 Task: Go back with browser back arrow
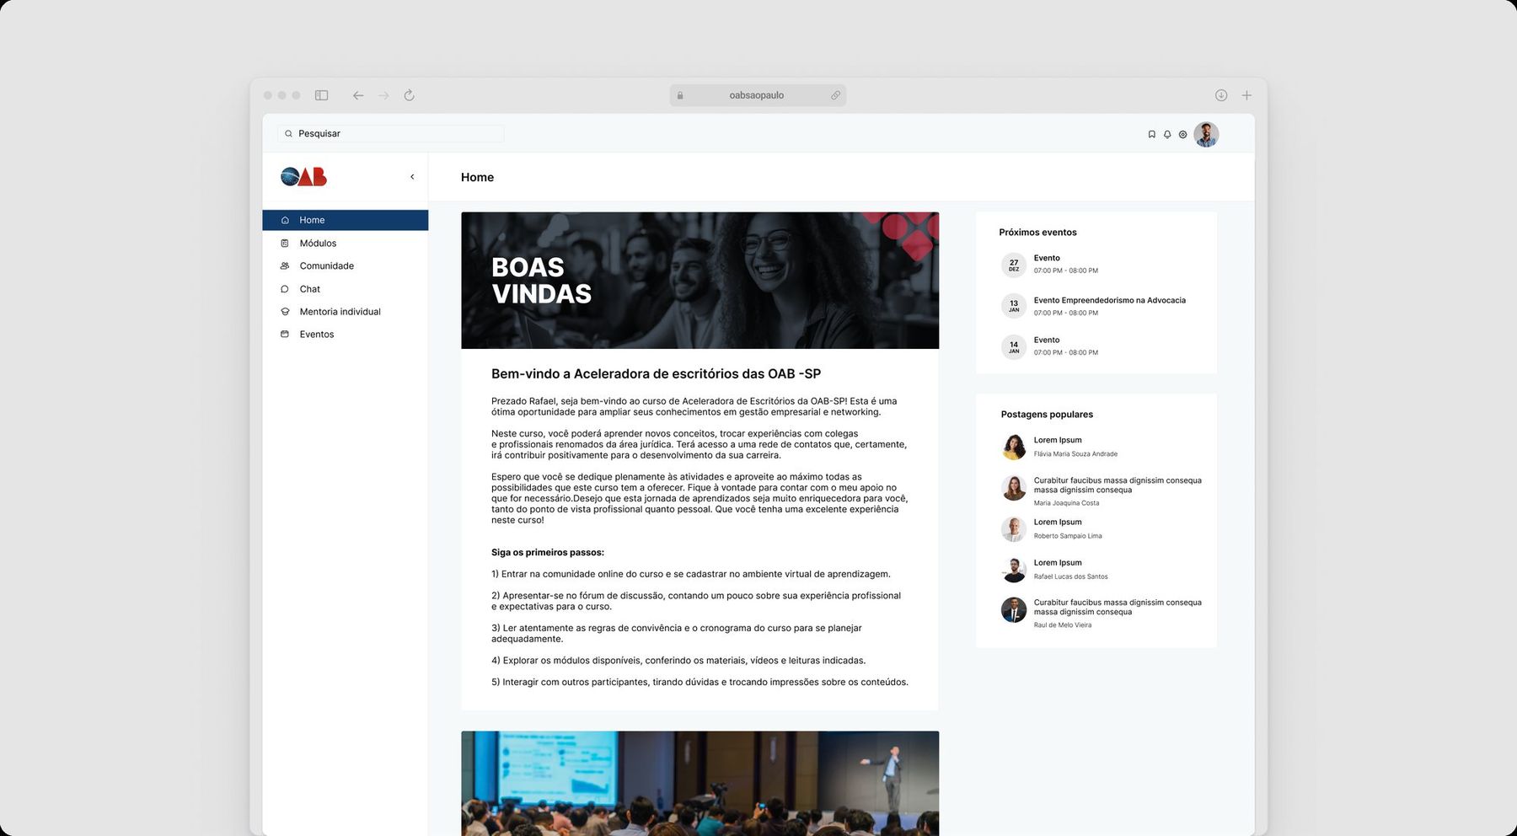pyautogui.click(x=358, y=95)
